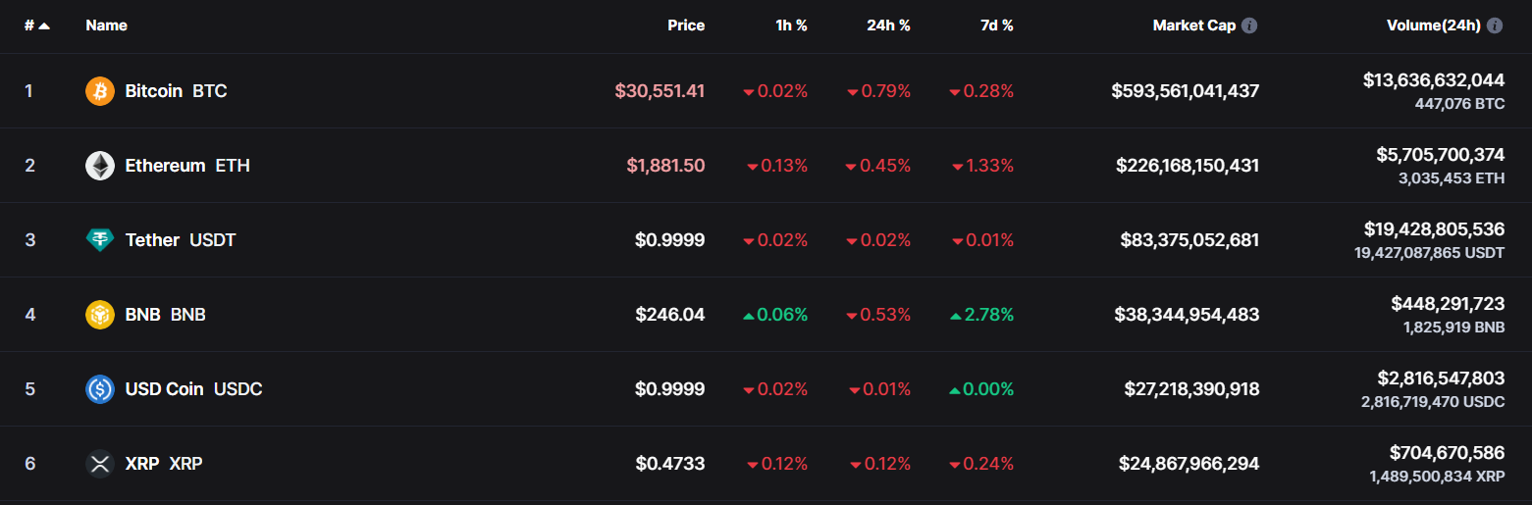Click XRP's market cap value
This screenshot has height=505, width=1532.
pos(1189,464)
